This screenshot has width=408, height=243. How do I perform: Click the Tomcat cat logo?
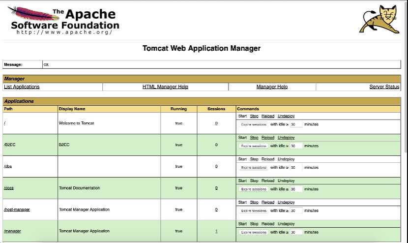[x=379, y=19]
